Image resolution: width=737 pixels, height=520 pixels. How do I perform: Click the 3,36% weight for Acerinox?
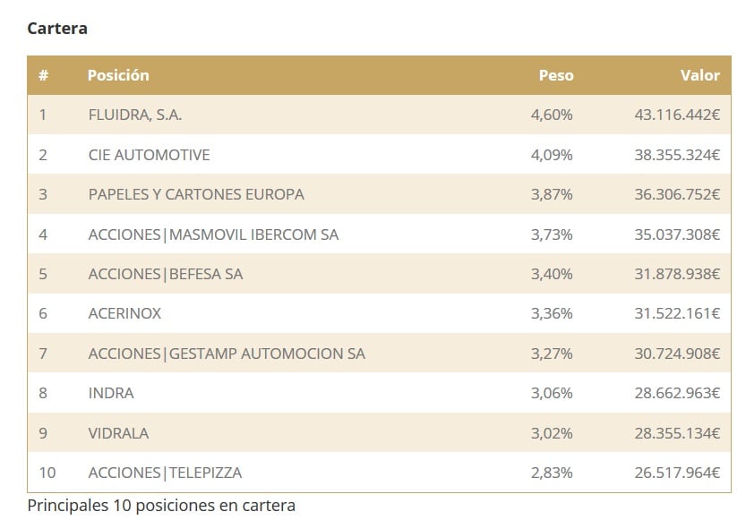[x=552, y=313]
